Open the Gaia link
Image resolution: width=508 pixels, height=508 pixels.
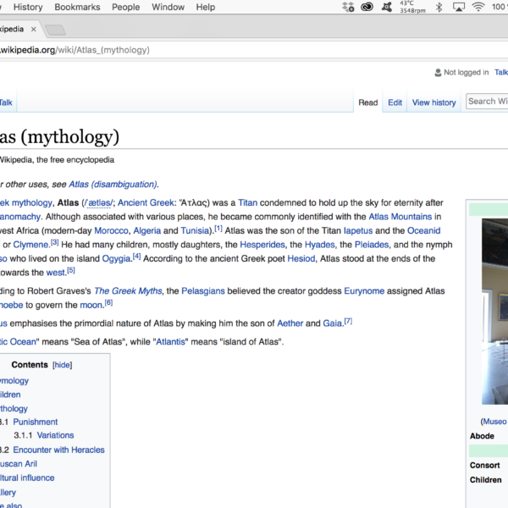[x=333, y=323]
